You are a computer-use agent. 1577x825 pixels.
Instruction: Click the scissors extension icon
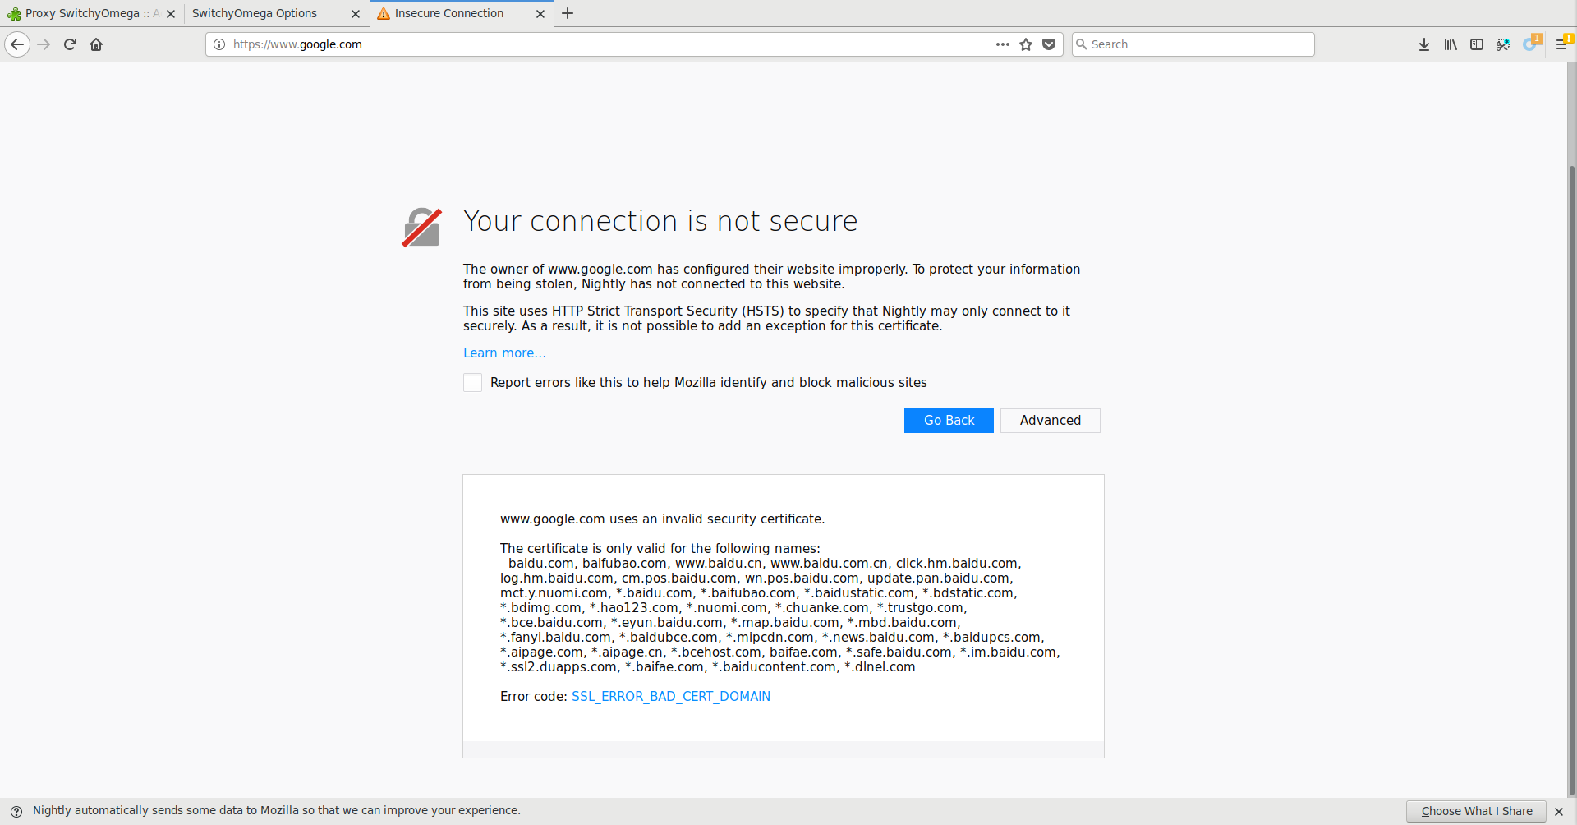[x=1504, y=44]
